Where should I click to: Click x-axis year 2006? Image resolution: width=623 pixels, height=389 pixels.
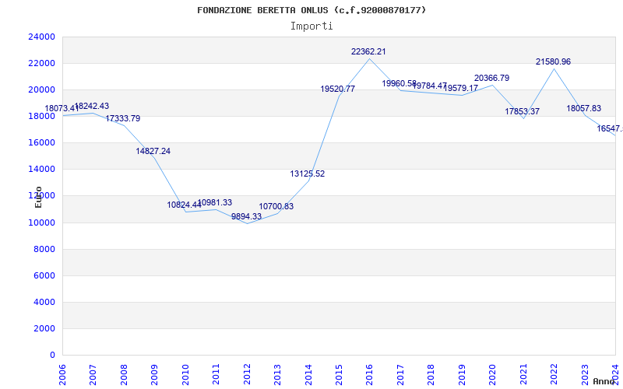[62, 375]
